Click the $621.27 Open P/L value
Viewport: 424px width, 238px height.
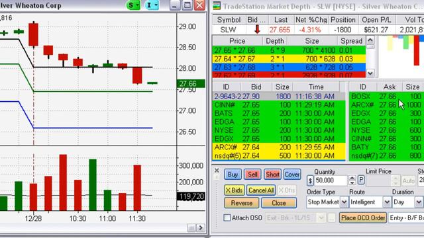pyautogui.click(x=376, y=30)
